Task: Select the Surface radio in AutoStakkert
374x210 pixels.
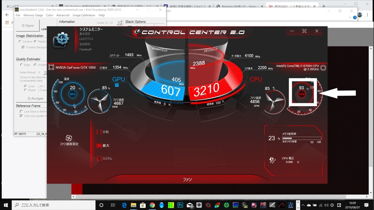Action: pyautogui.click(x=20, y=42)
